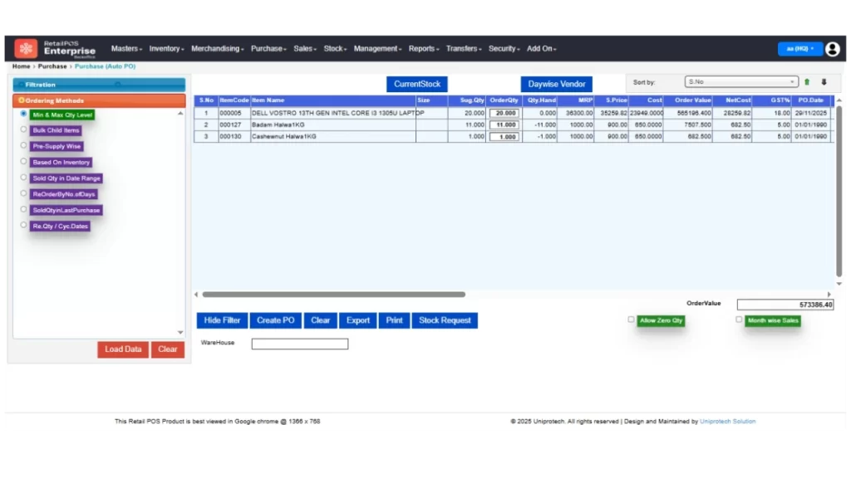The width and height of the screenshot is (851, 478).
Task: Click the Order Value column header
Action: point(687,100)
